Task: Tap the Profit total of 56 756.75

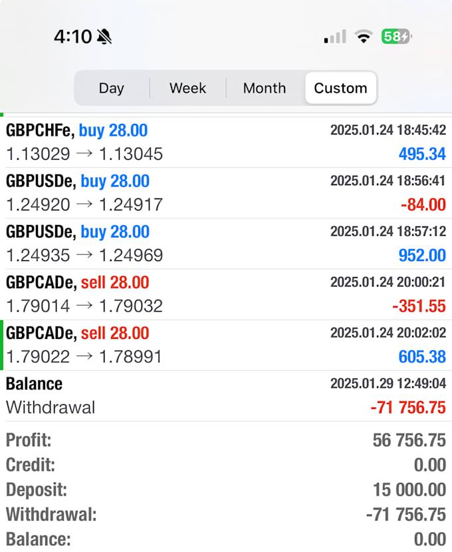Action: (226, 440)
